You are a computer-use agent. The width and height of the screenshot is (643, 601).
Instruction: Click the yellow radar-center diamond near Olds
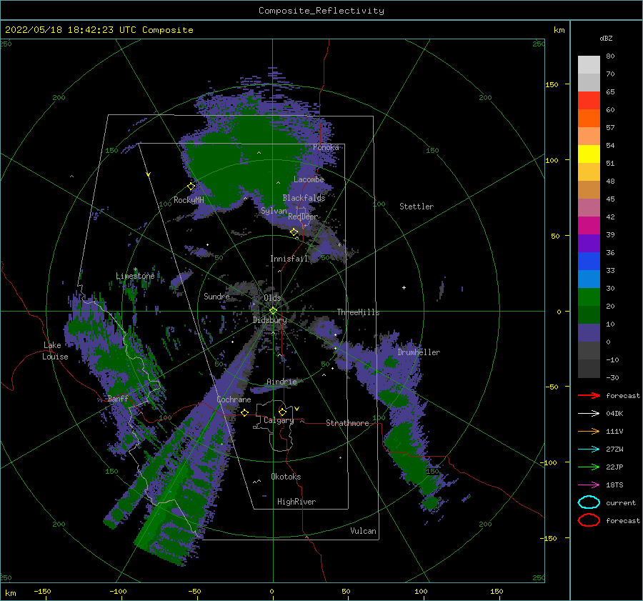pos(273,311)
